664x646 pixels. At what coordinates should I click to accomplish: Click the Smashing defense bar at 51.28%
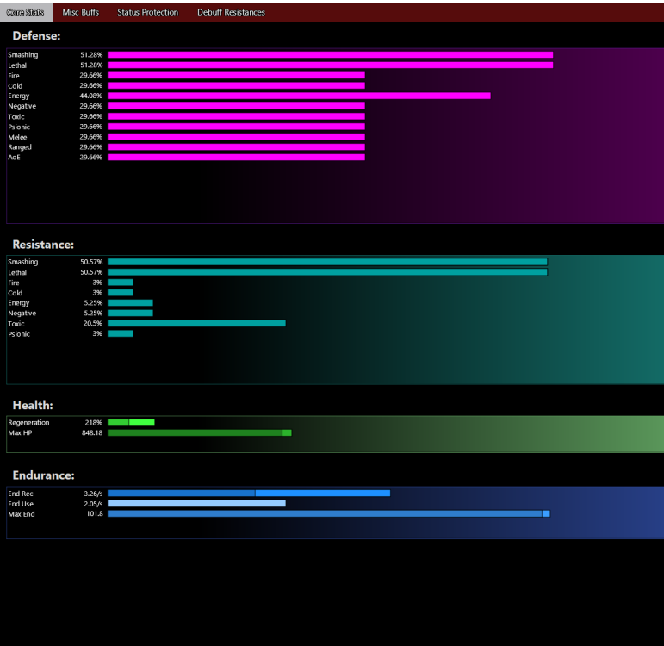[x=330, y=54]
